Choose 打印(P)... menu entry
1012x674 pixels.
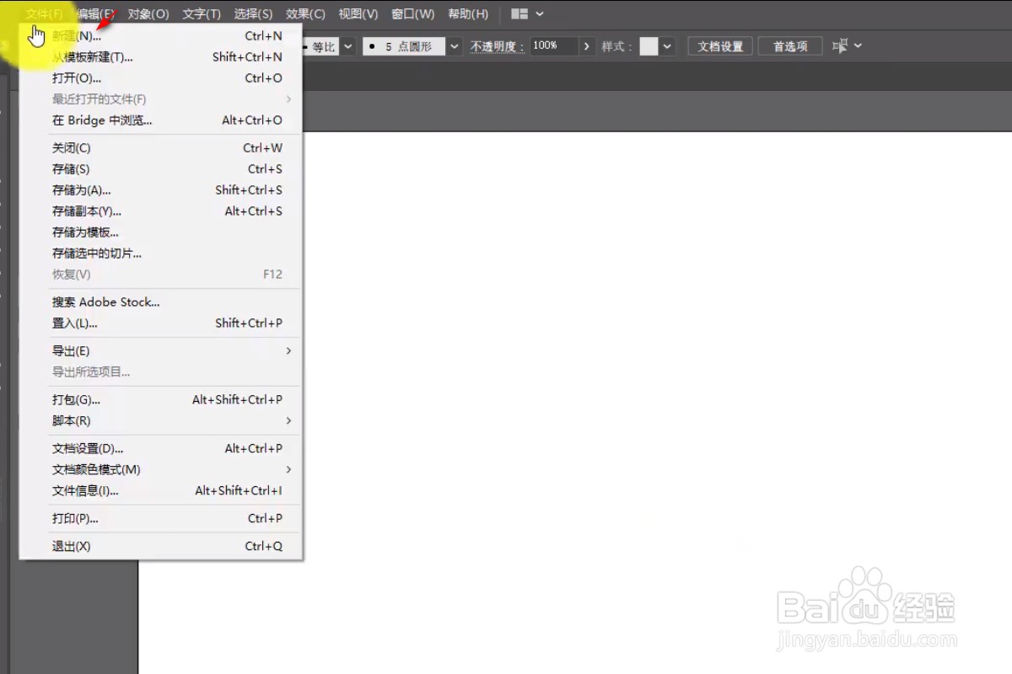[x=160, y=519]
